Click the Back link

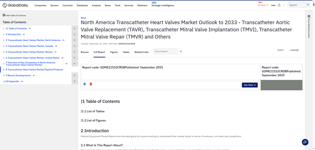click(x=83, y=18)
